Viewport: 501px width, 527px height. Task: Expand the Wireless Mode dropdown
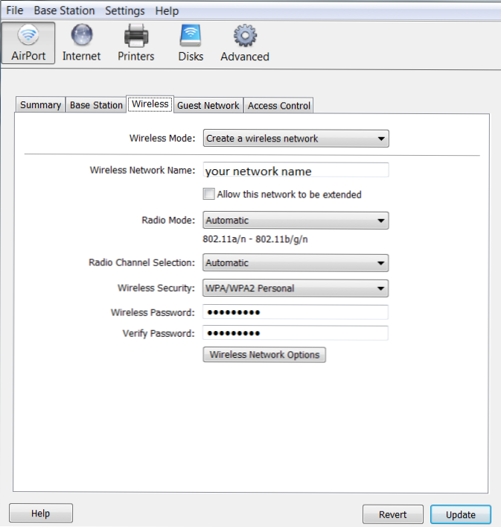coord(296,139)
